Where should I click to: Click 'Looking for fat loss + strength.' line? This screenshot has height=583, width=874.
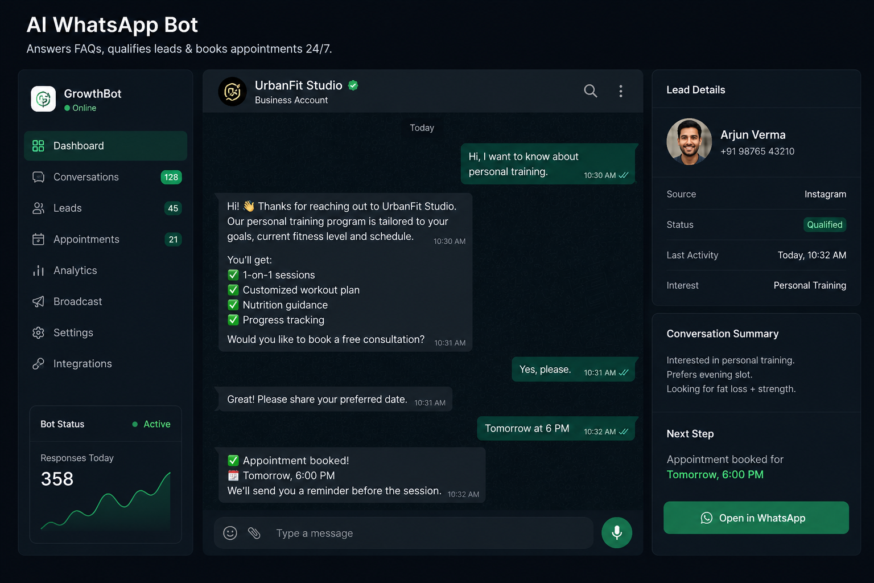tap(731, 389)
